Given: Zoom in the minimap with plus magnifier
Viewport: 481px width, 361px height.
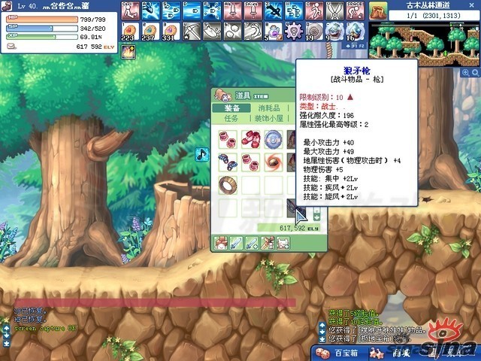Looking at the screenshot, I should (466, 73).
